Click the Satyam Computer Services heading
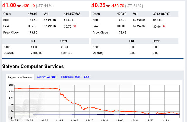This screenshot has height=122, width=187. tap(33, 67)
